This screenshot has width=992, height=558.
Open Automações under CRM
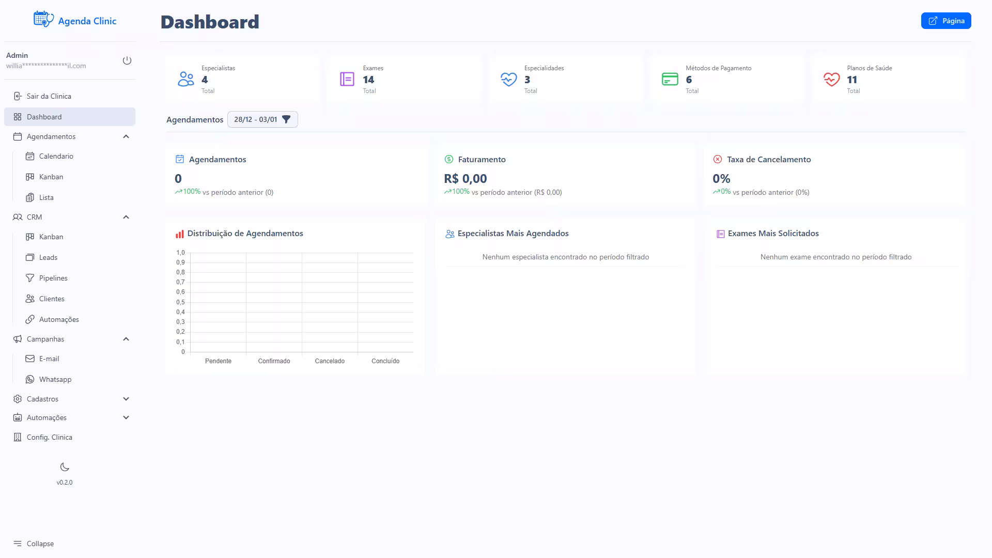pos(76,319)
